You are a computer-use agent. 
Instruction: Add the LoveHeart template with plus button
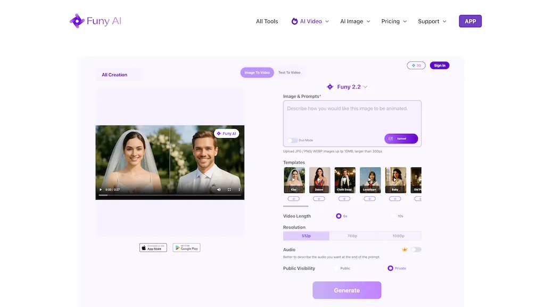click(x=370, y=199)
